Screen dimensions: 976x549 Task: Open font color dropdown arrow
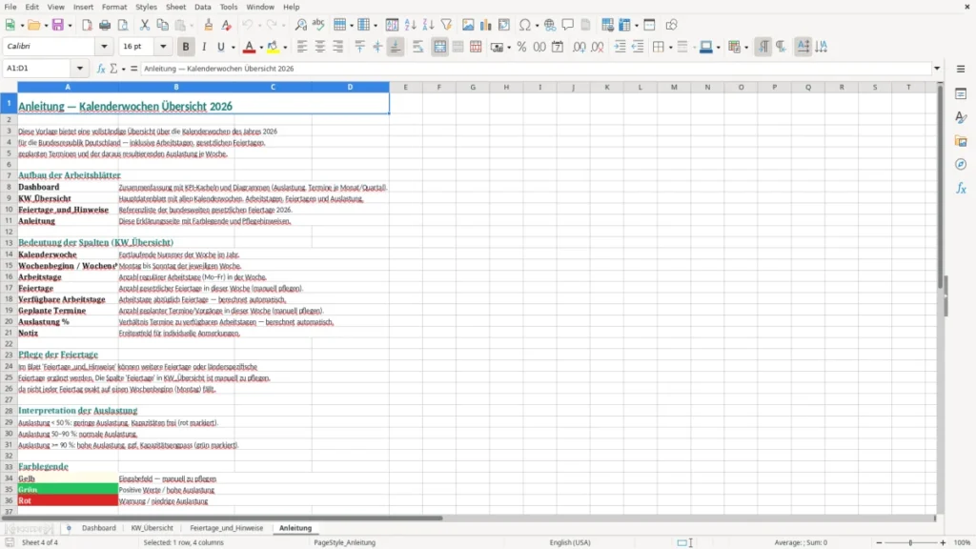point(261,48)
